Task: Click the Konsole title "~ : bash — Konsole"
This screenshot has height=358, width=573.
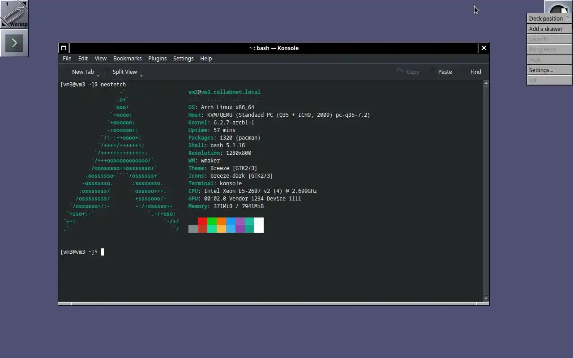Action: (274, 48)
